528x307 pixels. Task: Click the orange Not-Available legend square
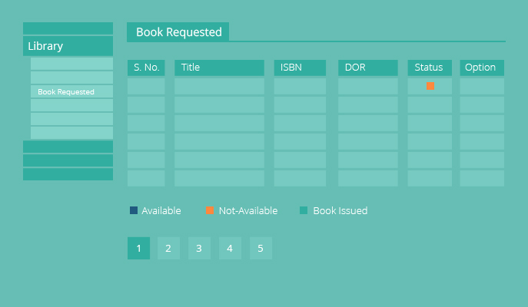coord(209,210)
